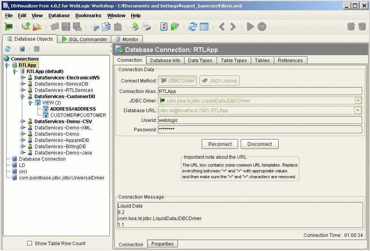The width and height of the screenshot is (370, 251).
Task: Open the Data Types tab
Action: coord(200,61)
